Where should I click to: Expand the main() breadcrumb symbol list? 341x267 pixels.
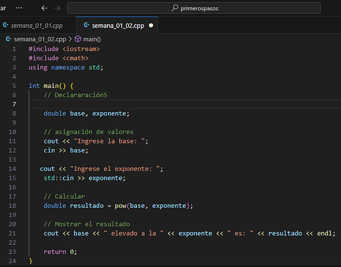[x=92, y=39]
